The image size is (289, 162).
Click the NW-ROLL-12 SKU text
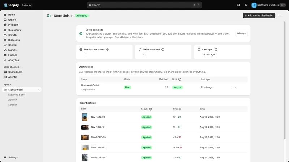click(98, 127)
